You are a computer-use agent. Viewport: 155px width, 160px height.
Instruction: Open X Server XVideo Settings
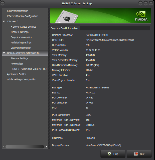click(24, 27)
